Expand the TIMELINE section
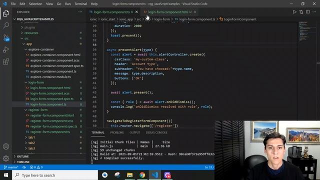This screenshot has width=320, height=180. [x=49, y=162]
